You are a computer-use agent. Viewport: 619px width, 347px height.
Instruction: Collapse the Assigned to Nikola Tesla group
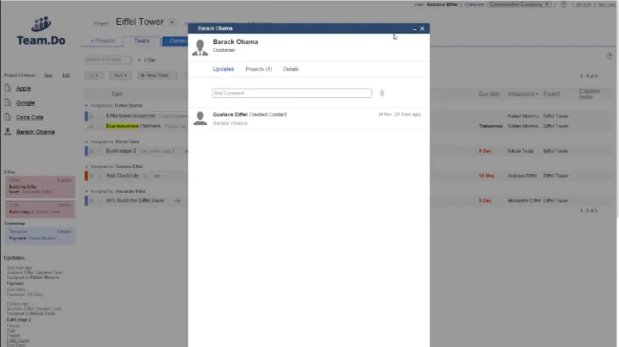[x=87, y=141]
